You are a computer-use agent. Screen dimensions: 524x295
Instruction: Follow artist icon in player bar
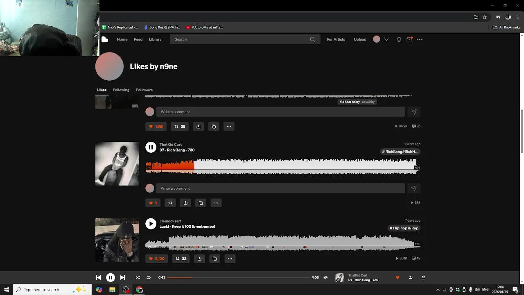tap(411, 278)
